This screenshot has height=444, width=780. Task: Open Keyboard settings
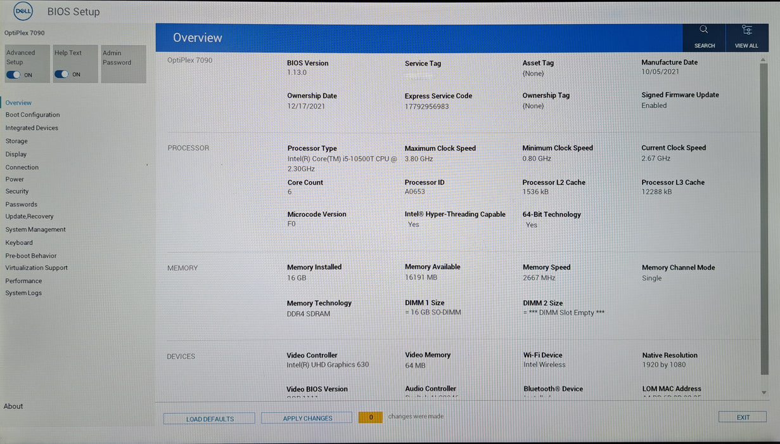[19, 243]
